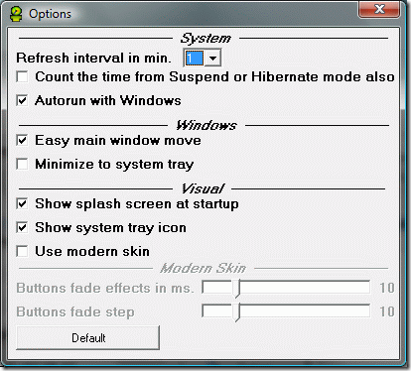Click the "Refresh interval in min." label
The width and height of the screenshot is (411, 371).
click(93, 59)
